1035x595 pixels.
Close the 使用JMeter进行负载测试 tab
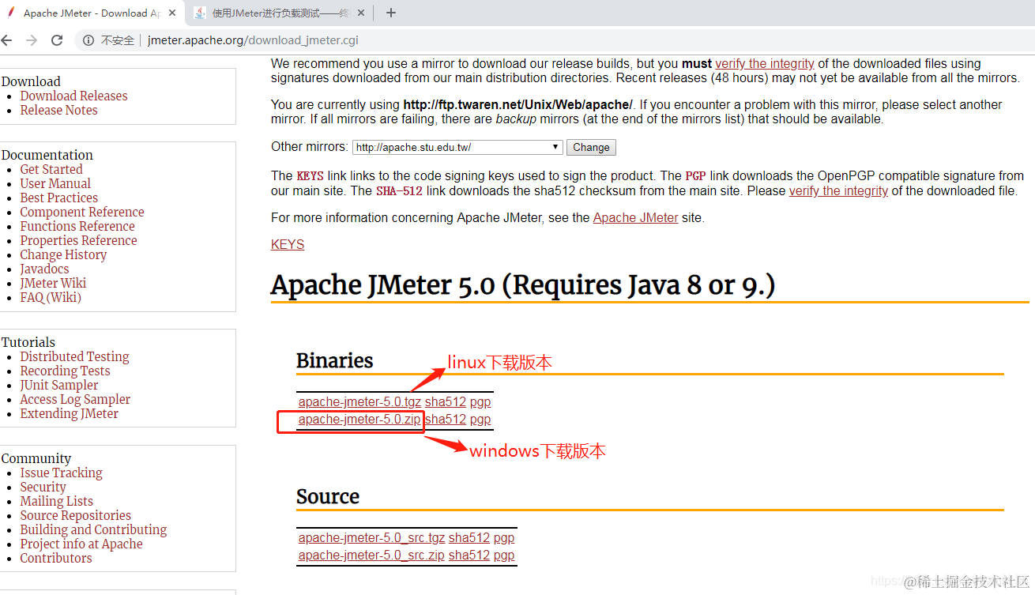(x=363, y=13)
